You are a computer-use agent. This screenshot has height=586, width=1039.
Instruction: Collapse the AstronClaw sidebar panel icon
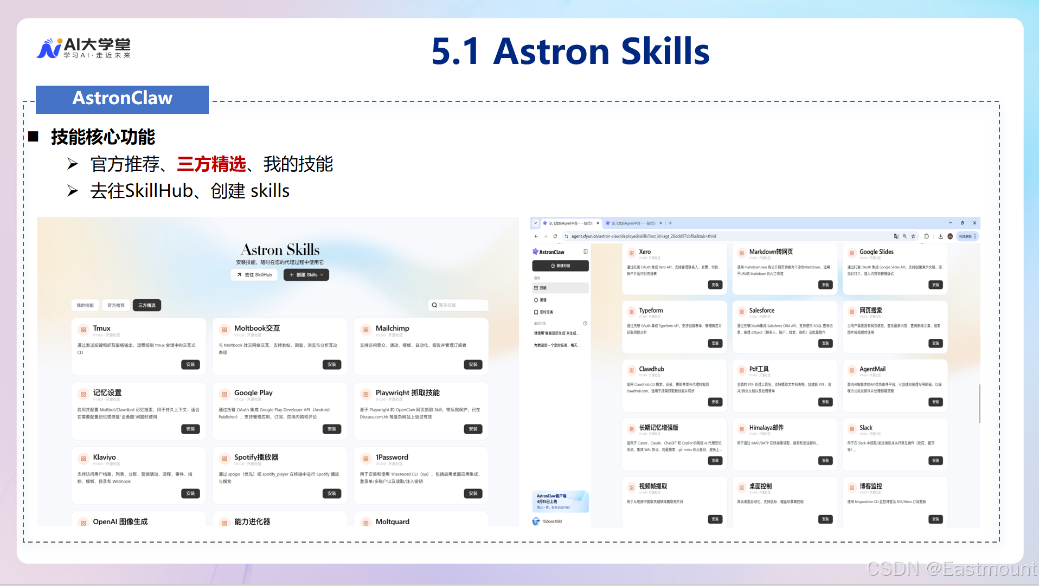pos(586,252)
